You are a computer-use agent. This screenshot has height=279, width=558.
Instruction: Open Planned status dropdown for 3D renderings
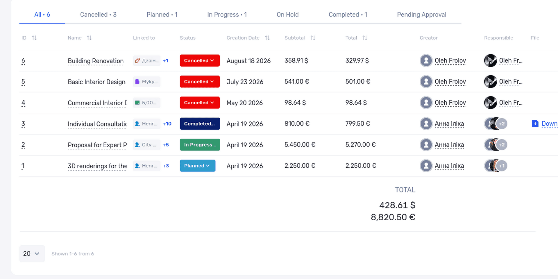(198, 166)
